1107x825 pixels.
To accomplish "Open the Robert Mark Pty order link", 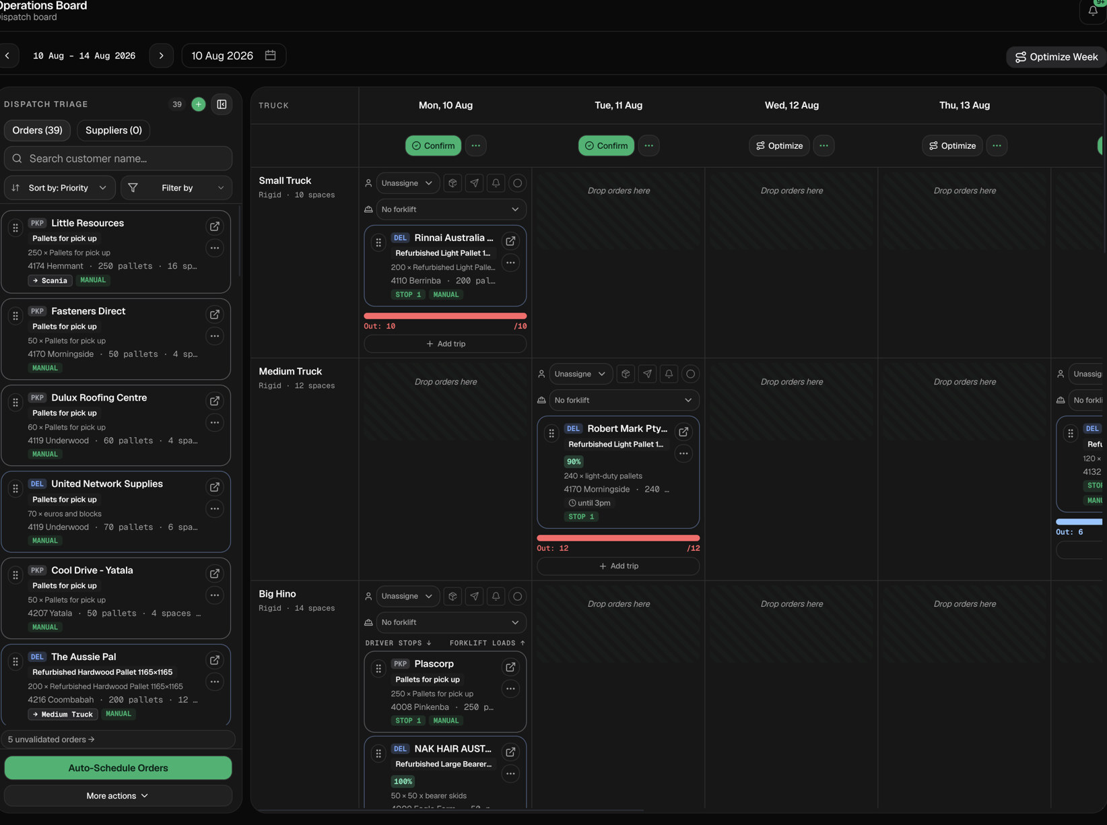I will tap(683, 432).
